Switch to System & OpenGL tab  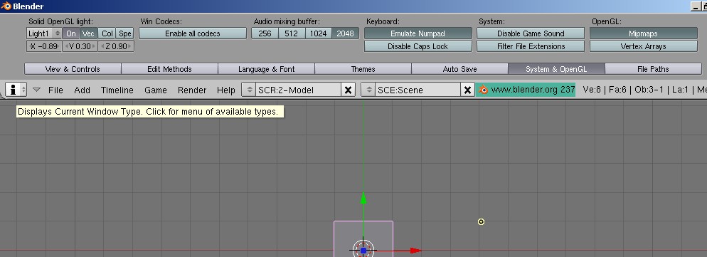(x=556, y=69)
